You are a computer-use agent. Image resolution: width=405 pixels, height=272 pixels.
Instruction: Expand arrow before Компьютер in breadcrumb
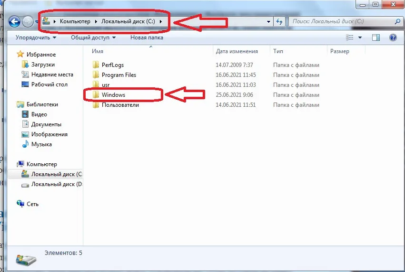pos(55,21)
